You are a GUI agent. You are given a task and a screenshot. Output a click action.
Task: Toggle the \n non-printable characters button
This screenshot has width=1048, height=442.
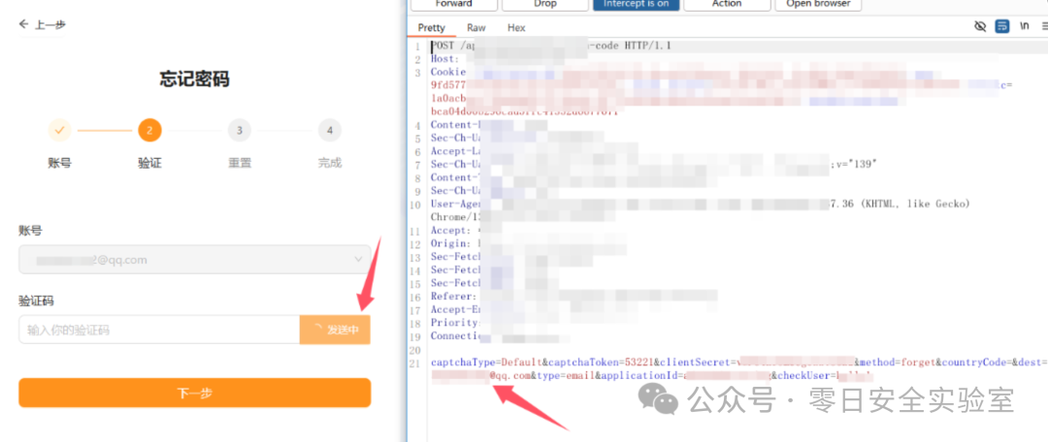(x=1024, y=27)
